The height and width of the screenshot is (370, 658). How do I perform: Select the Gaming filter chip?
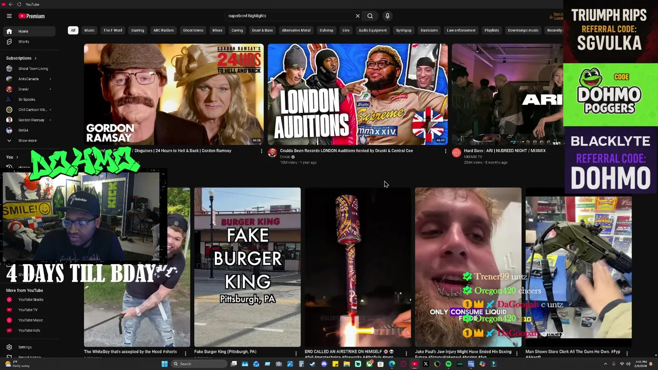[138, 30]
